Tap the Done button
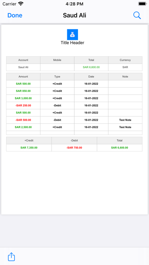 [15, 15]
